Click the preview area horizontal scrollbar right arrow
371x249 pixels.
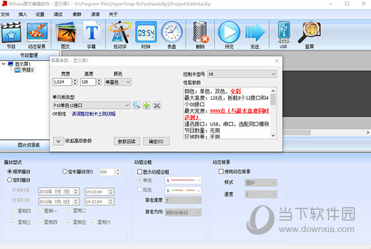tap(368, 132)
